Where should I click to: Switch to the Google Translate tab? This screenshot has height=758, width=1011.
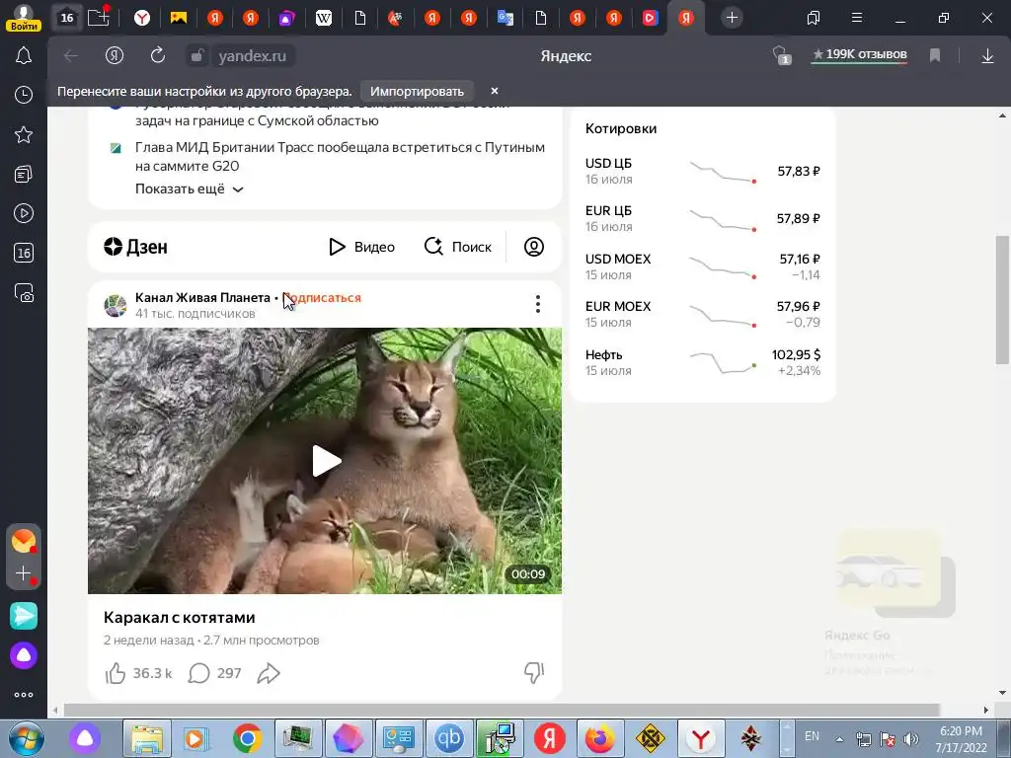point(505,18)
